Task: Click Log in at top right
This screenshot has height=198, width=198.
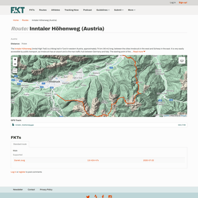Action: (x=173, y=2)
